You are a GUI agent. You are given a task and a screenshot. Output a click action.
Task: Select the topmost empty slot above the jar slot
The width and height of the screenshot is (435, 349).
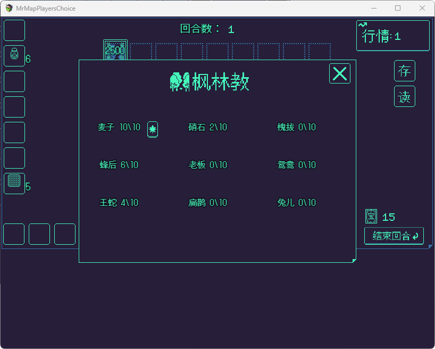pos(14,30)
